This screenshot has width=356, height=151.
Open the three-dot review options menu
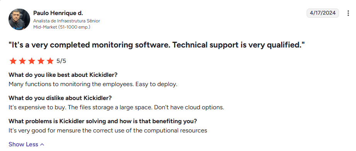tap(348, 13)
